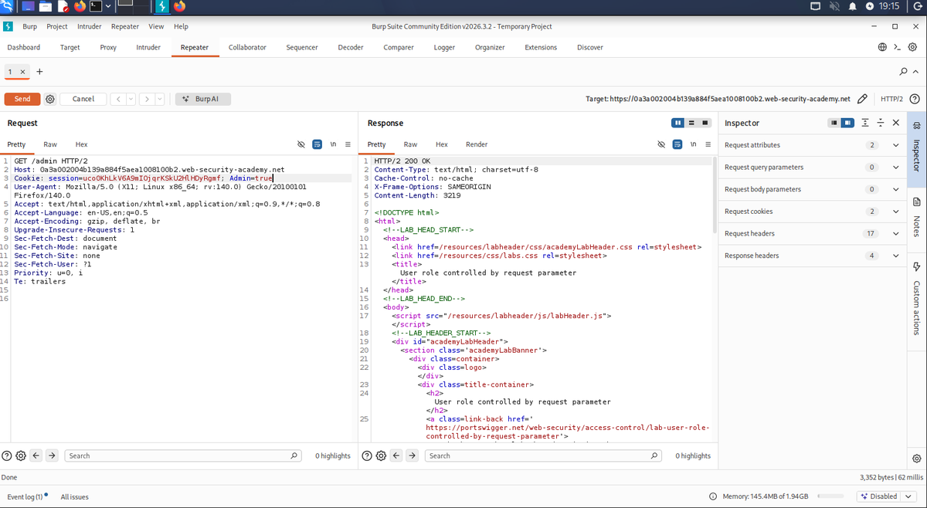
Task: Go to previous match in request search
Action: pyautogui.click(x=36, y=456)
